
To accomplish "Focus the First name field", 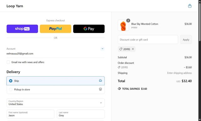I will 31,114.
